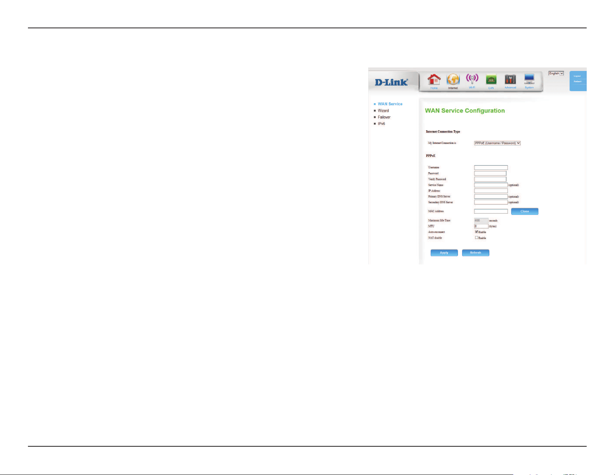This screenshot has height=475, width=615.
Task: Focus the Username input field
Action: [491, 168]
